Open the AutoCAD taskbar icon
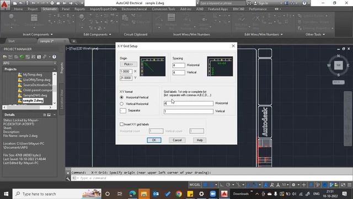The width and height of the screenshot is (353, 199). (x=224, y=194)
